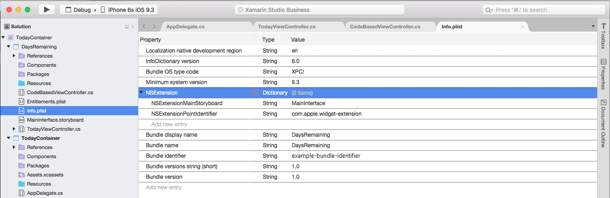Viewport: 610px width, 198px height.
Task: Close the Solution pad with X icon
Action: point(133,27)
